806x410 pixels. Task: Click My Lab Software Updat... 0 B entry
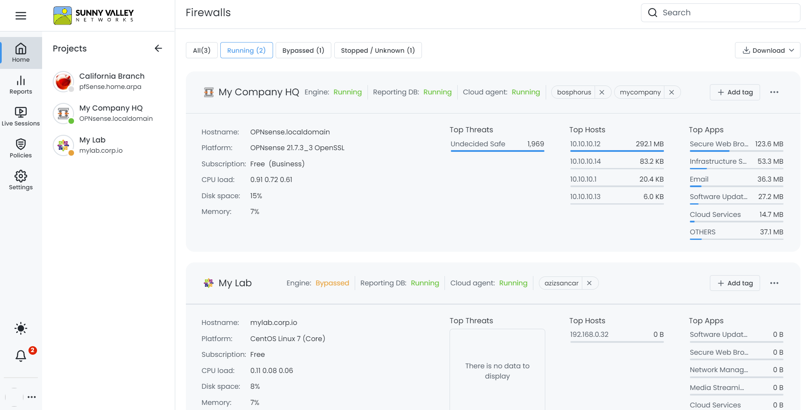(736, 336)
